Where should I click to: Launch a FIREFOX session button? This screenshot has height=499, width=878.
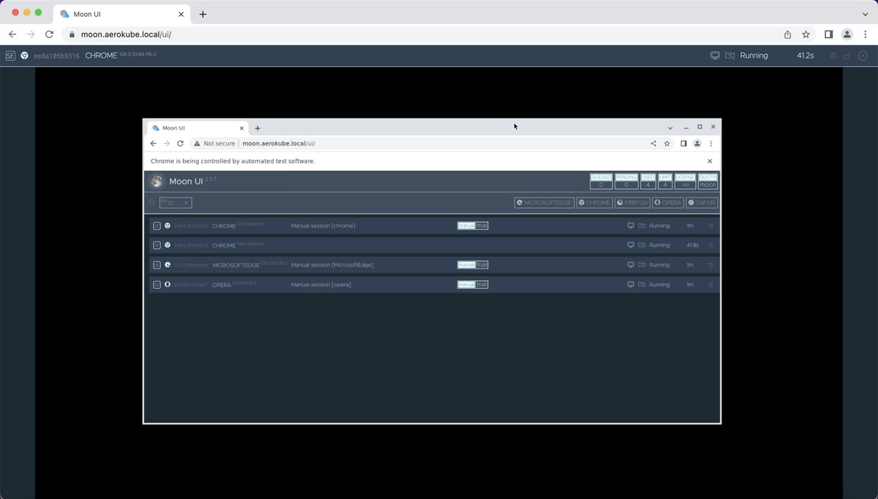[633, 203]
